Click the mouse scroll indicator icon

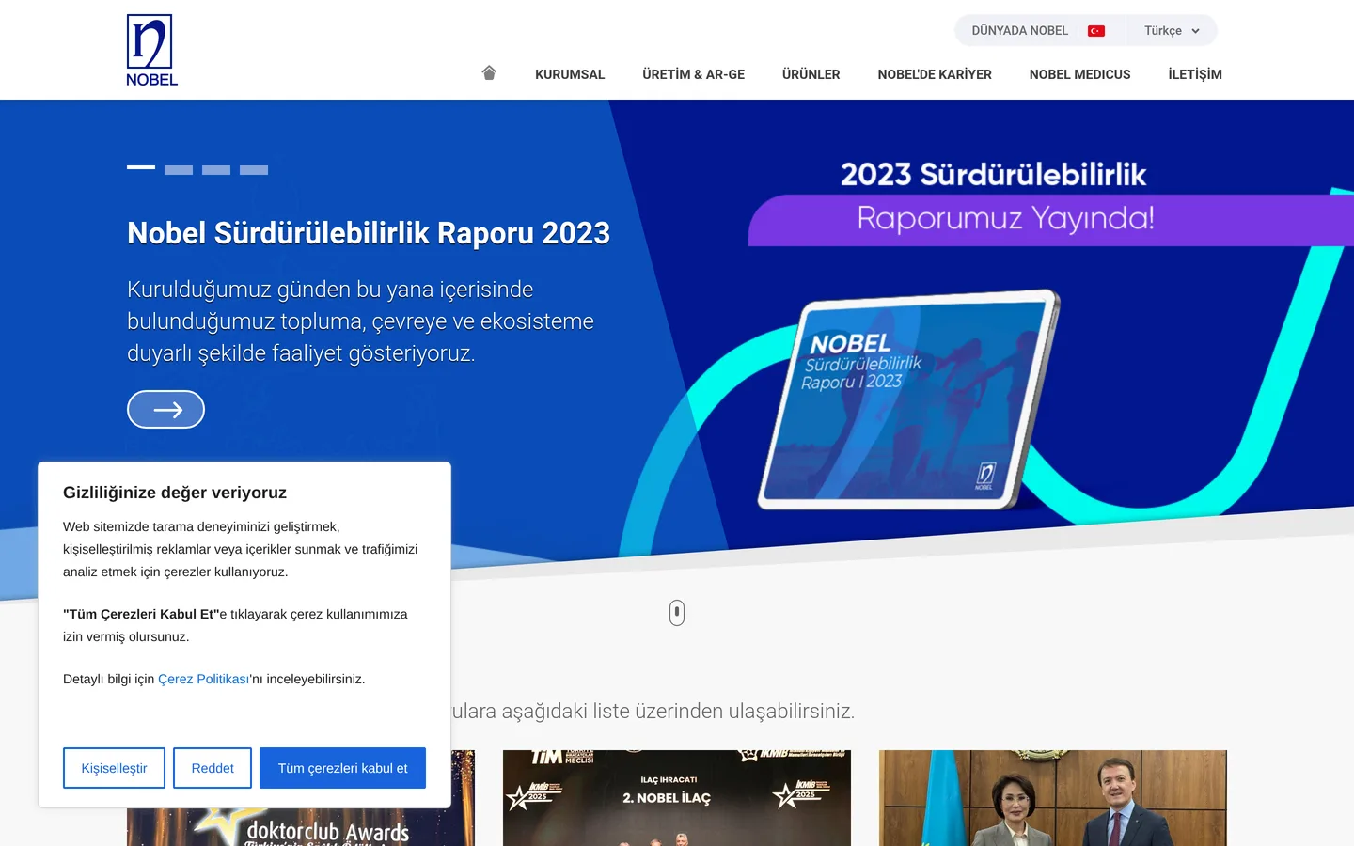pyautogui.click(x=677, y=613)
